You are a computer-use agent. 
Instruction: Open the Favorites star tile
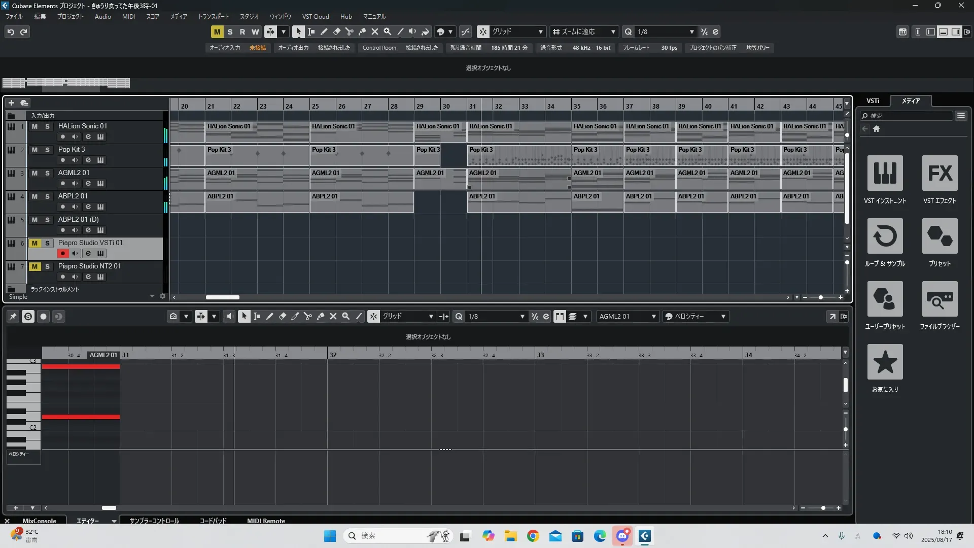[885, 362]
